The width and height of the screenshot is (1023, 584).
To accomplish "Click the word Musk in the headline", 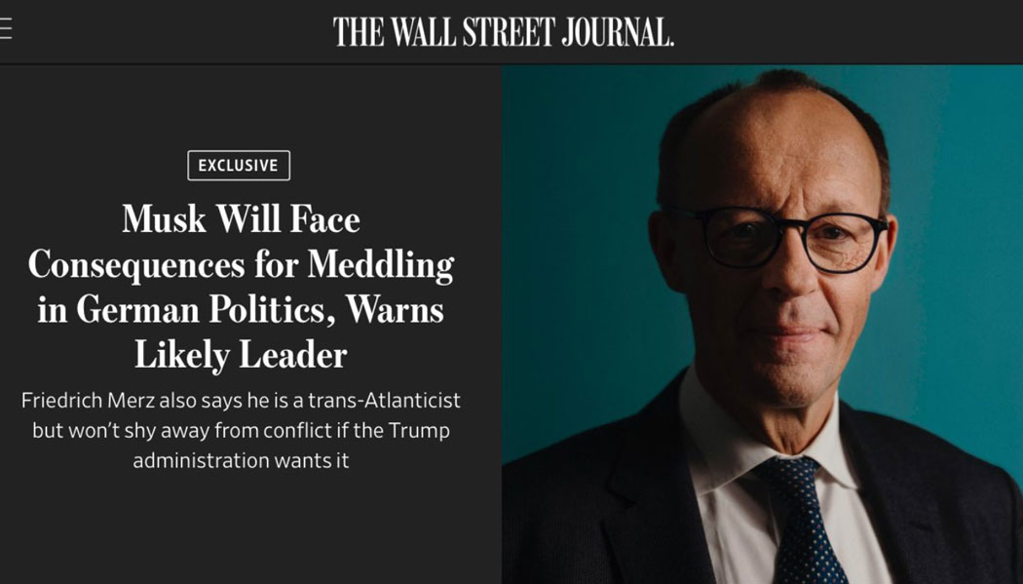I will pos(164,219).
